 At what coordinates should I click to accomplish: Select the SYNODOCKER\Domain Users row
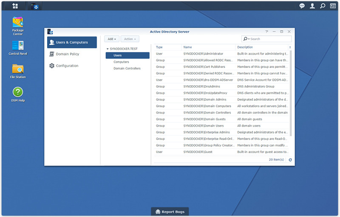tap(221, 125)
